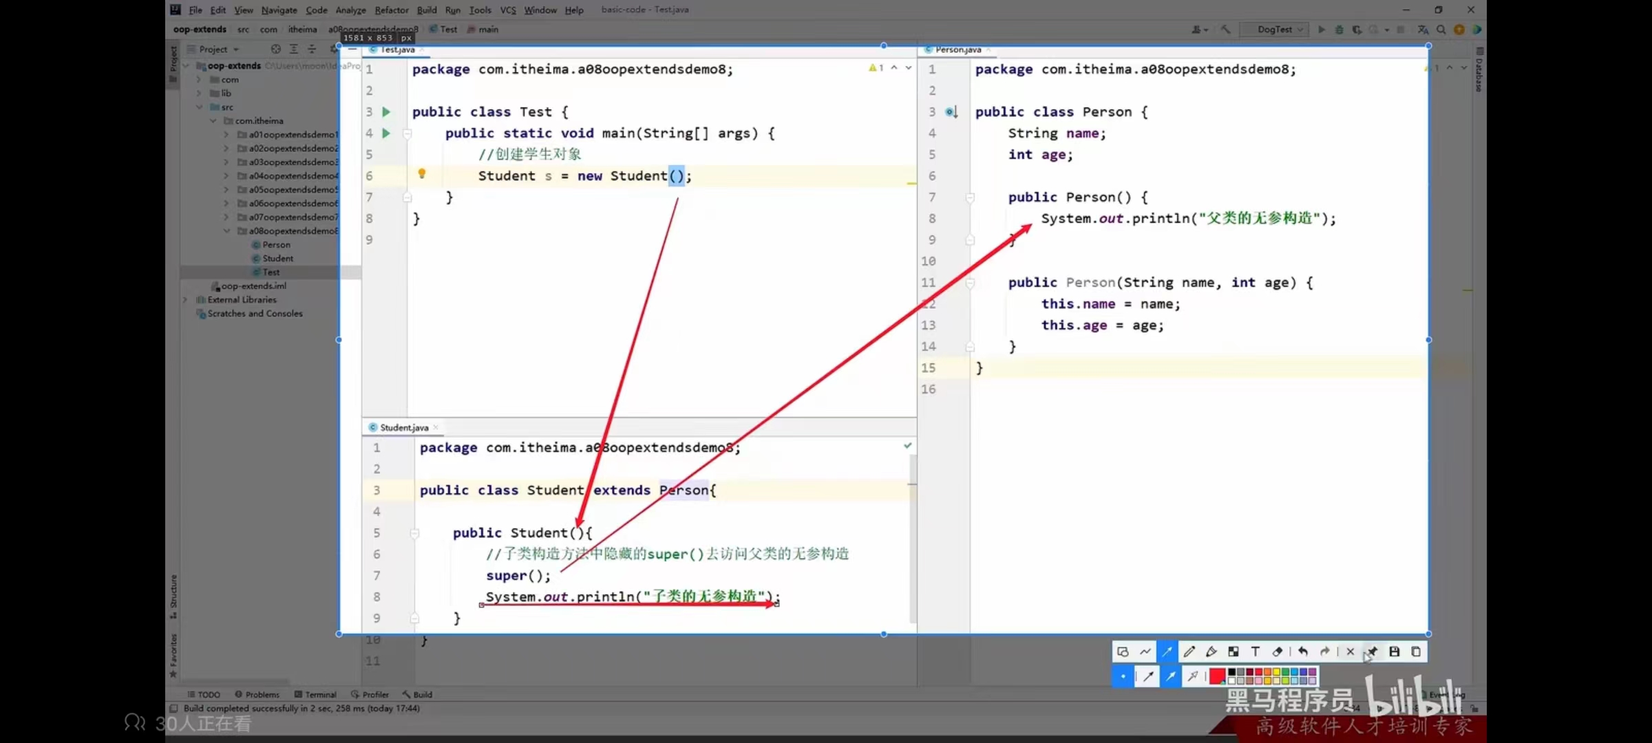Open the DogTest run configuration dropdown

coord(1280,30)
